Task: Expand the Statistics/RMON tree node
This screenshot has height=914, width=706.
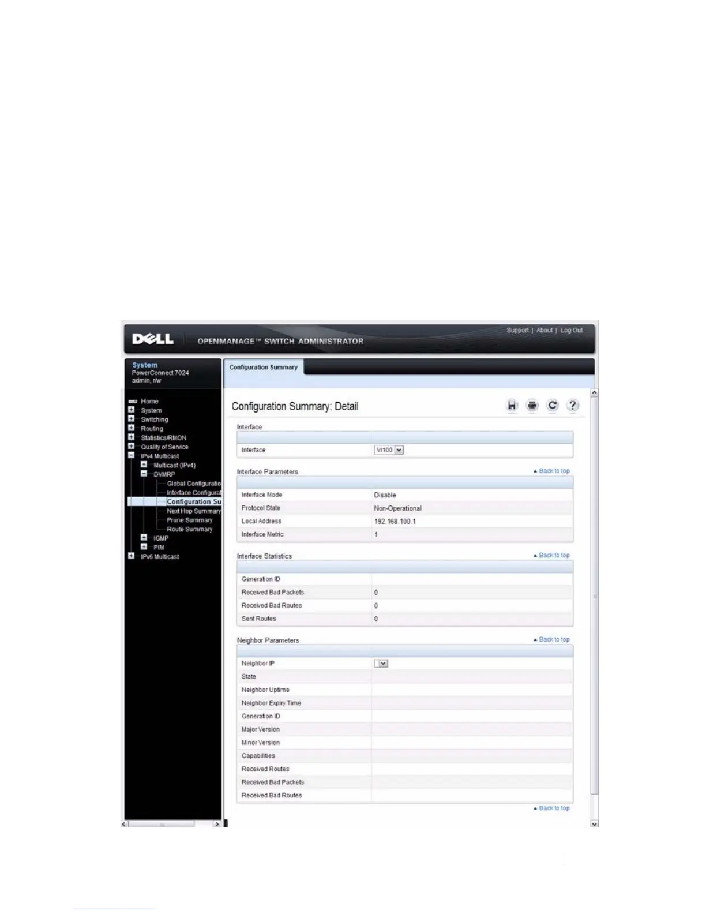Action: coord(131,437)
